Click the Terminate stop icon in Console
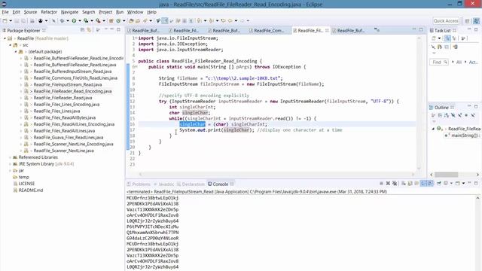 381,184
